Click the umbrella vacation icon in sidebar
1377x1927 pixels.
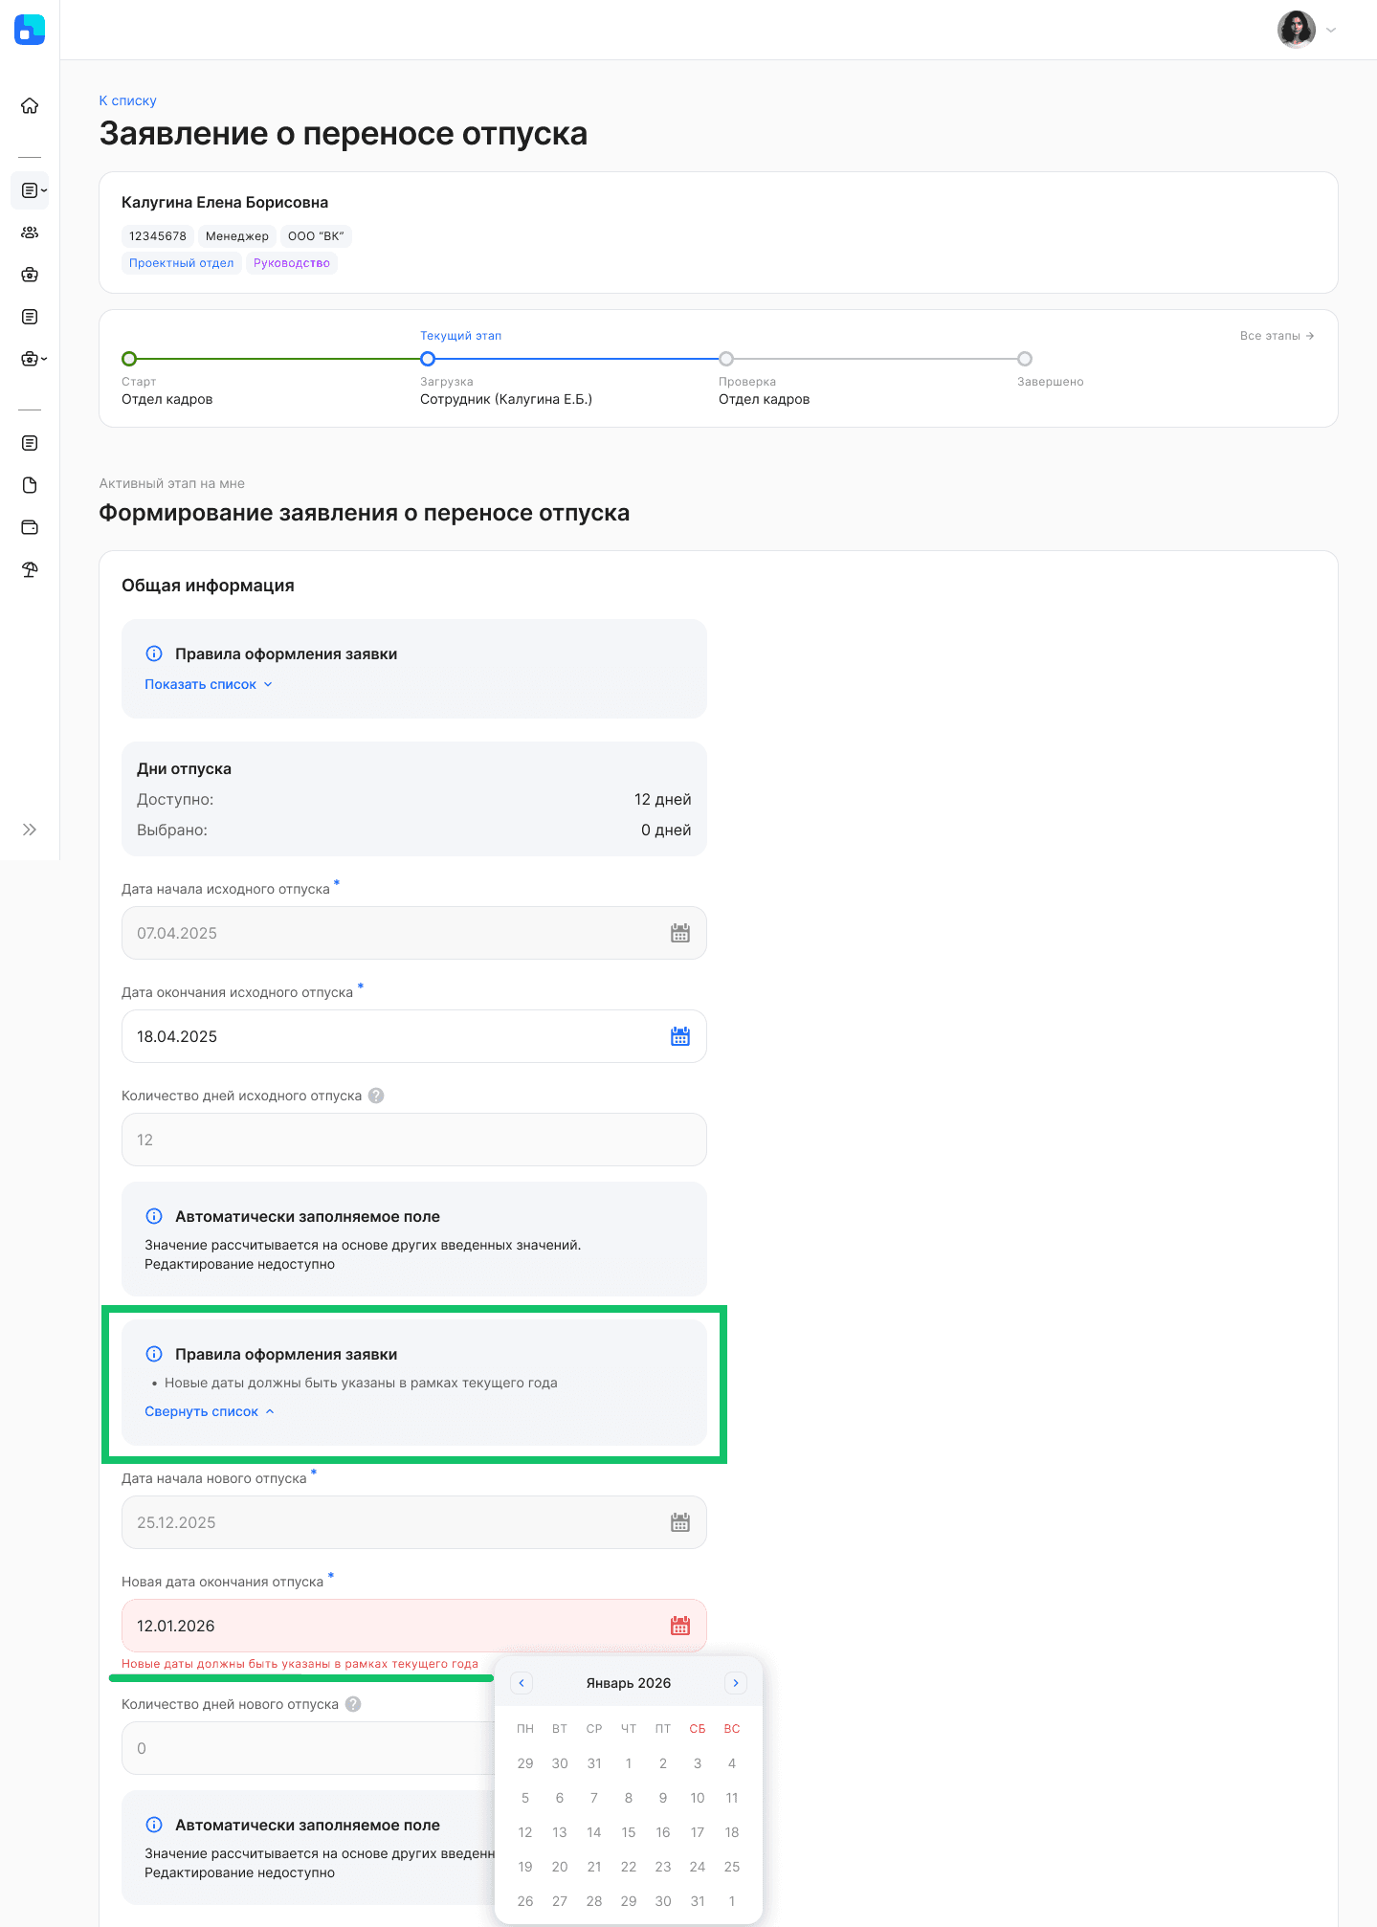tap(30, 569)
